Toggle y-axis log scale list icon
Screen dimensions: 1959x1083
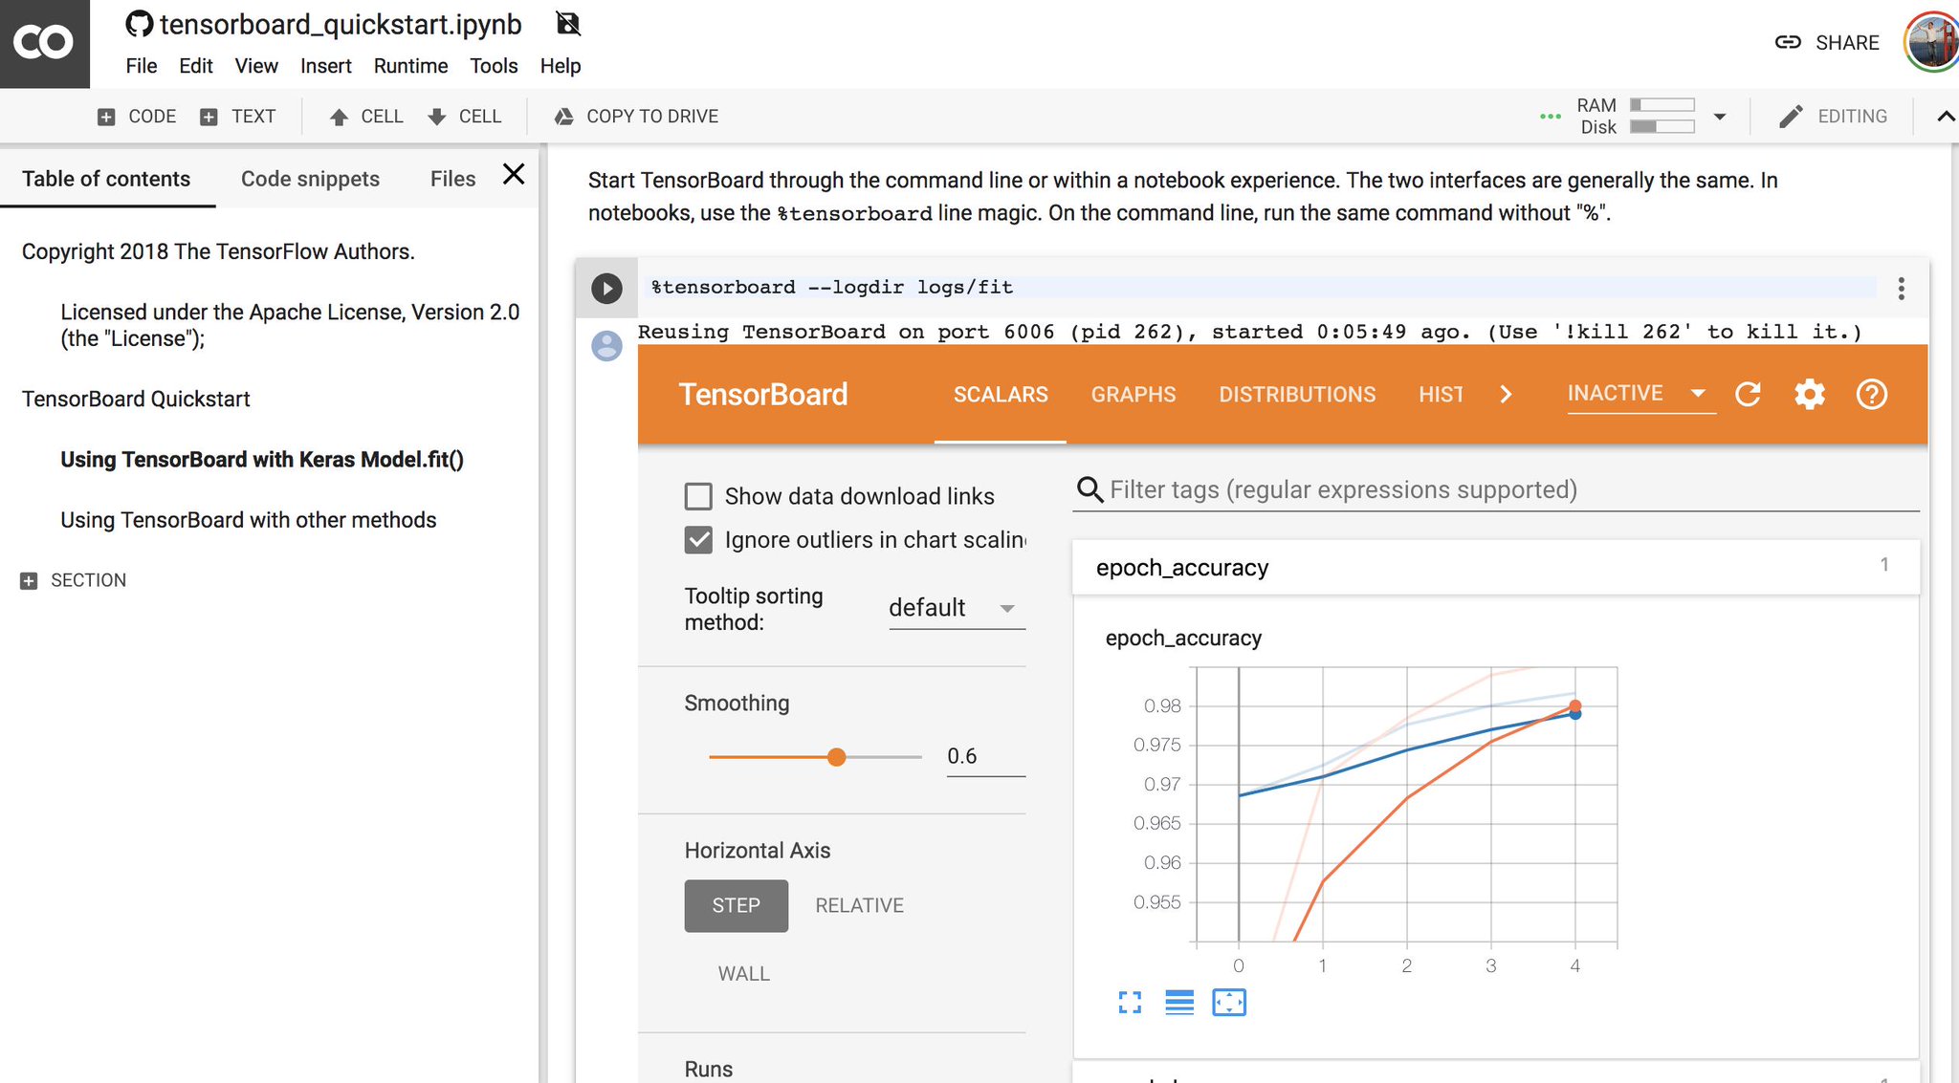click(x=1179, y=1002)
